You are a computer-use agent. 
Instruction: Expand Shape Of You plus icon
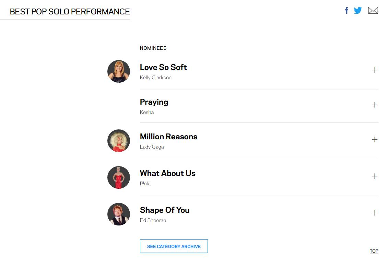point(374,213)
